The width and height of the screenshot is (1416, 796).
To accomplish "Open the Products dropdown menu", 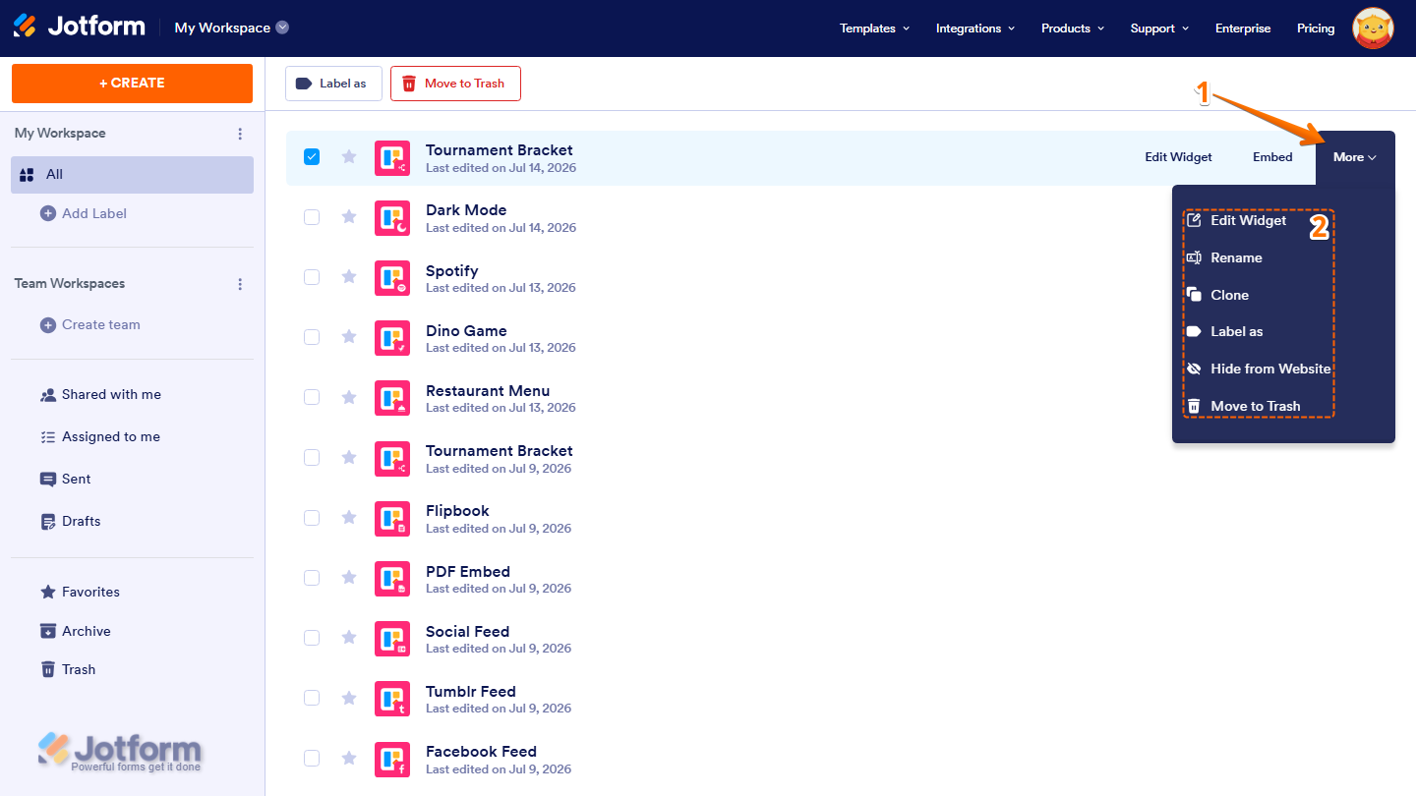I will (1073, 28).
